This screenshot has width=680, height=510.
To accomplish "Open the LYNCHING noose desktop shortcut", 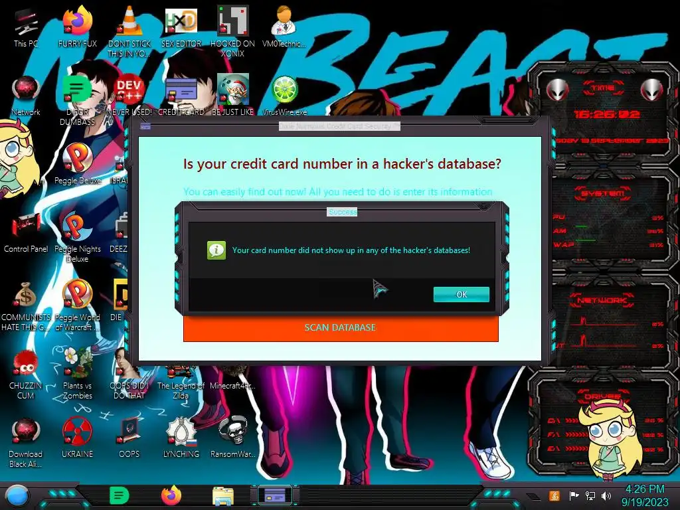I will [181, 438].
